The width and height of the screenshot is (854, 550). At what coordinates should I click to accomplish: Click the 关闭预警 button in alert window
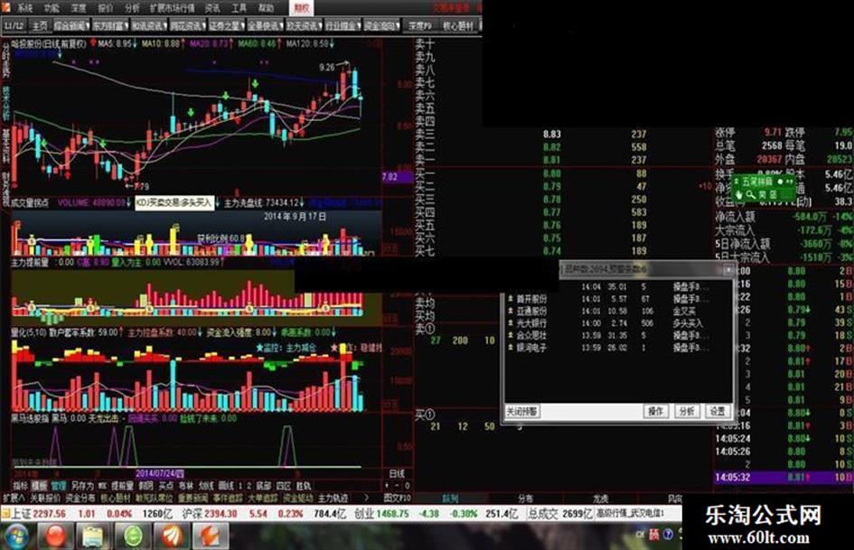coord(521,411)
